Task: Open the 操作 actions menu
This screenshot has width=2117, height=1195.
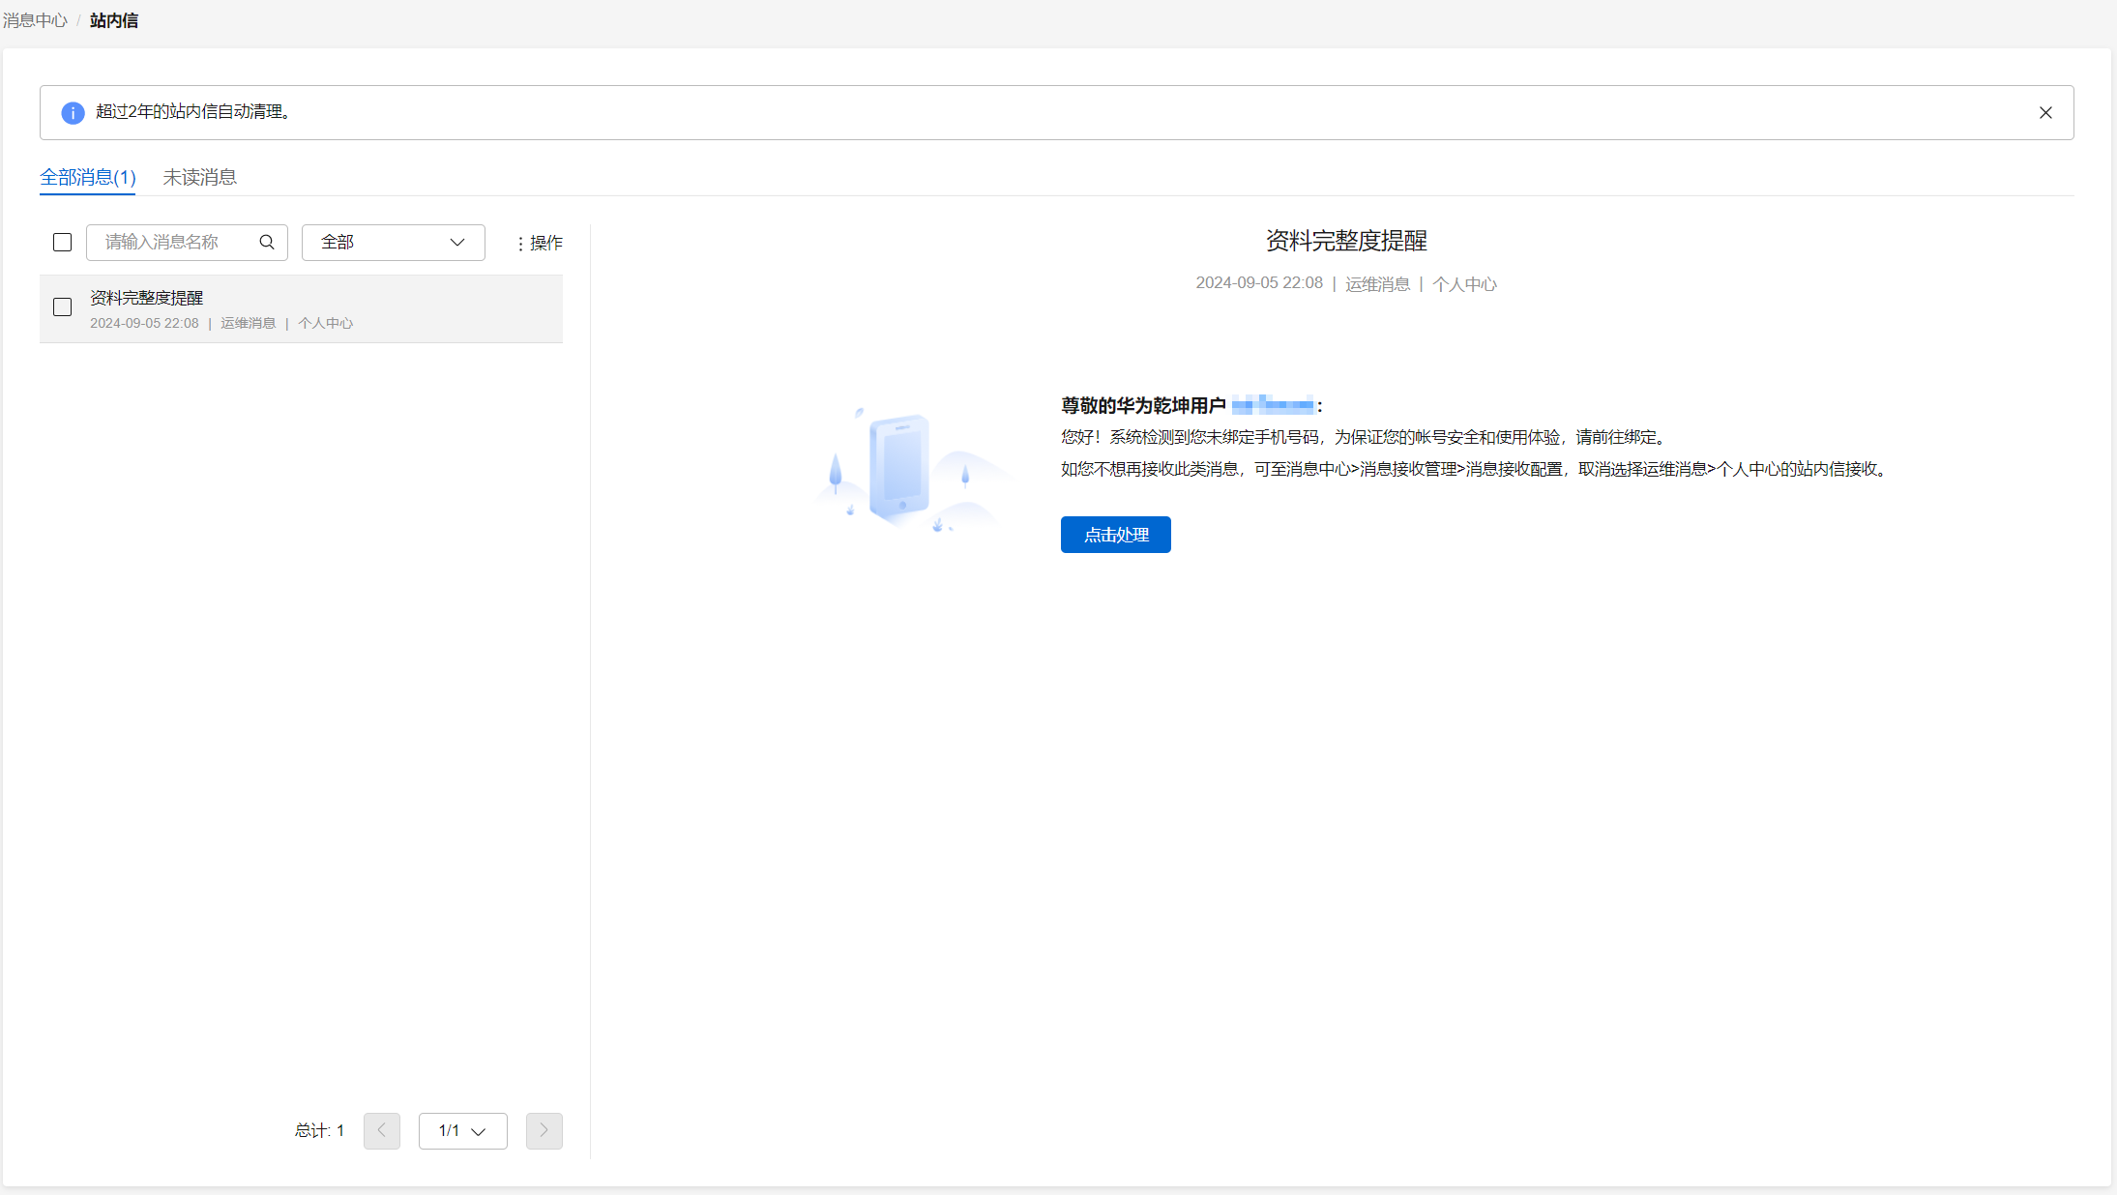Action: pos(540,243)
